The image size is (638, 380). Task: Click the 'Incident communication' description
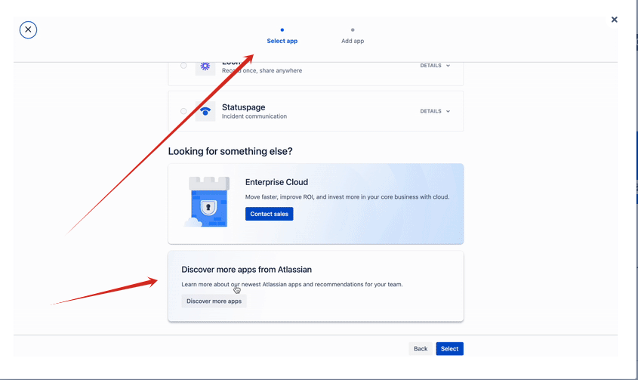[254, 116]
